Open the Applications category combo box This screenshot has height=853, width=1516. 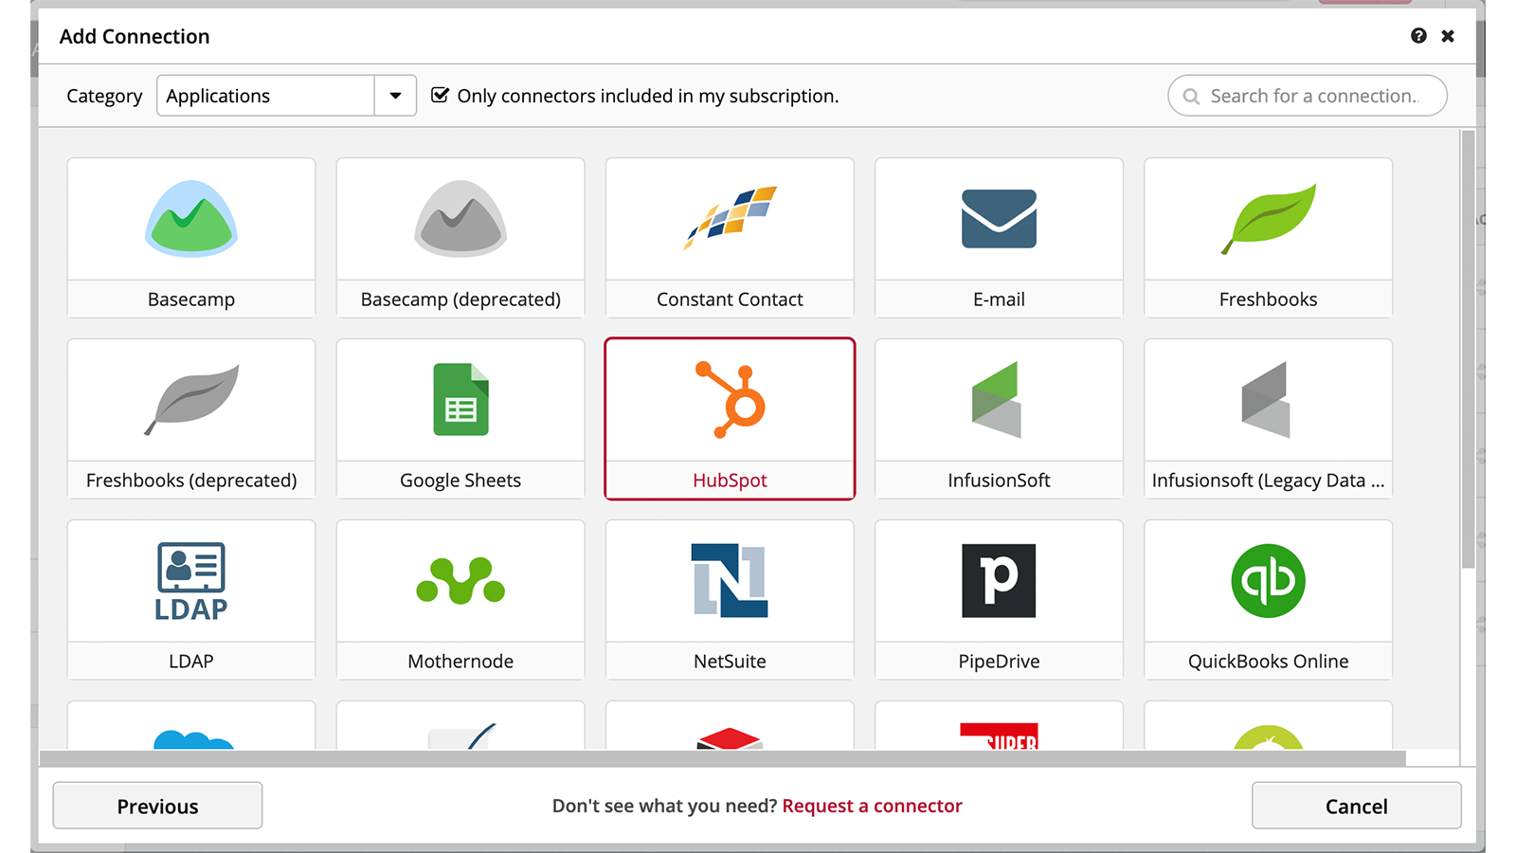pyautogui.click(x=265, y=96)
